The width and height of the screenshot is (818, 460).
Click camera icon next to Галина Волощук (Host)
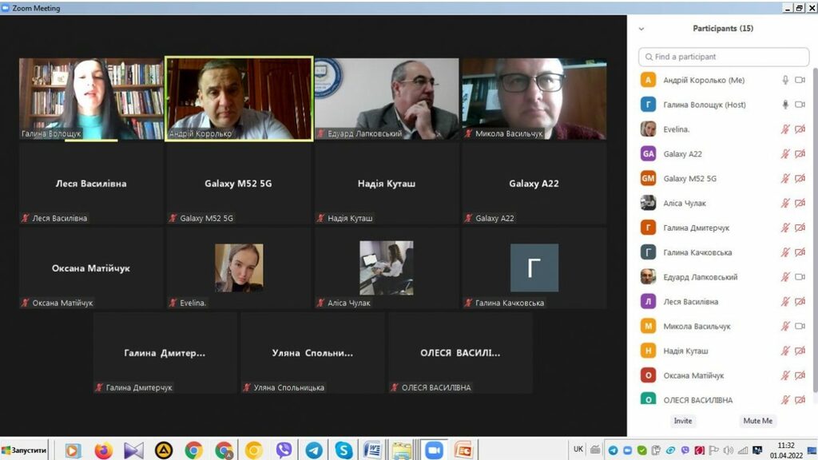point(800,105)
